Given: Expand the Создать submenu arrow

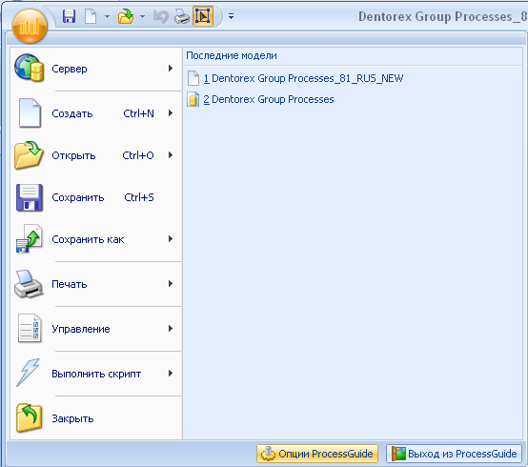Looking at the screenshot, I should (x=171, y=113).
